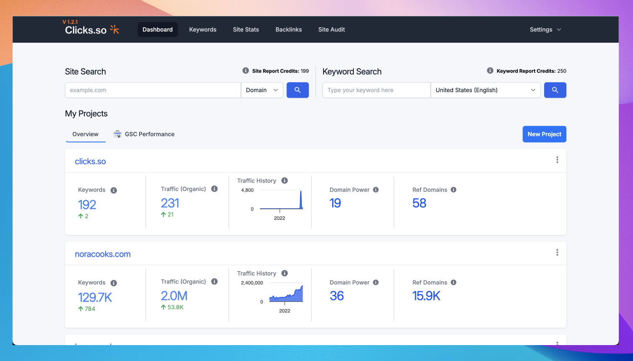Click the Clicks.so logo

92,30
